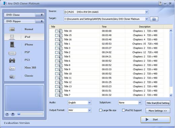
Task: Open More Settings
Action: (x=158, y=111)
